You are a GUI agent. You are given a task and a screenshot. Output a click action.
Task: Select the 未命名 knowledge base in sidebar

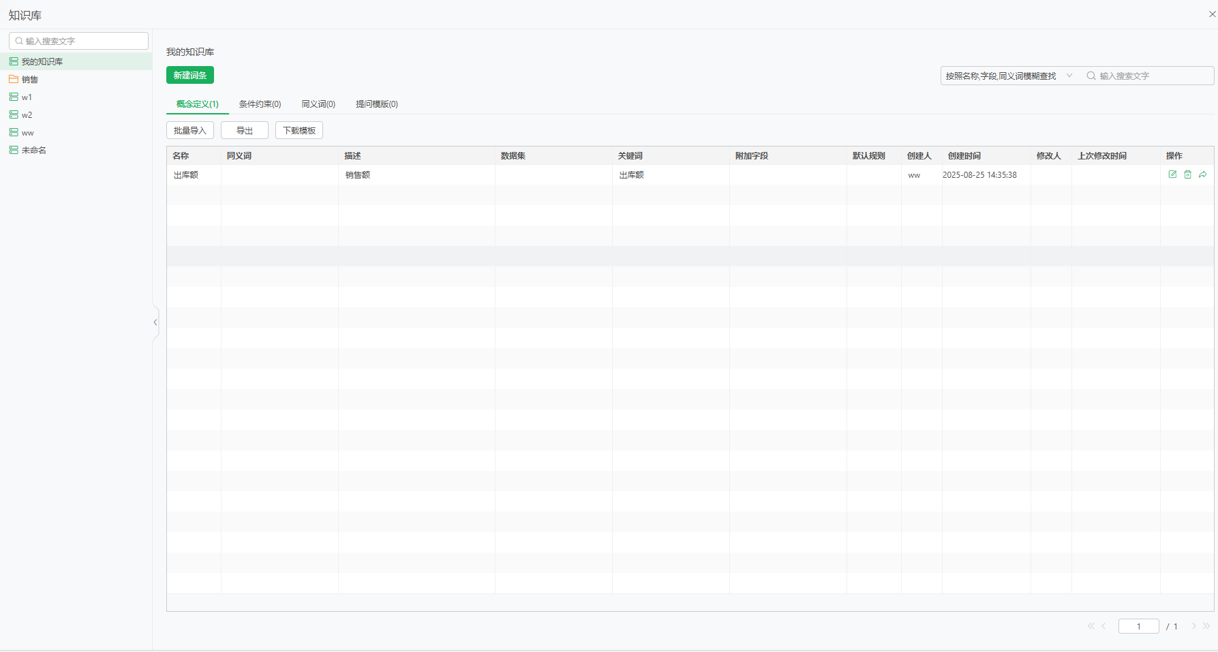(x=34, y=151)
